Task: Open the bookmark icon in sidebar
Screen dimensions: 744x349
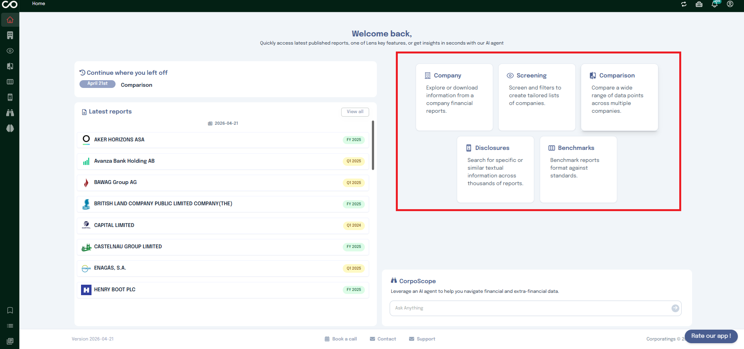Action: pyautogui.click(x=10, y=310)
